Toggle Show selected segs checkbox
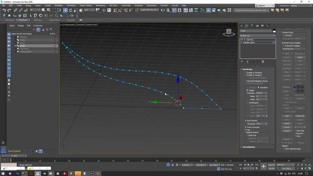The image size is (313, 176). click(284, 149)
